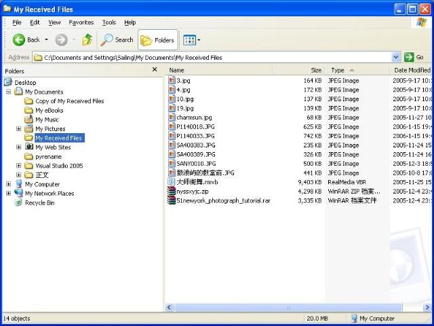Viewport: 434px width, 326px height.
Task: Expand the 正文 folder node
Action: [19, 175]
